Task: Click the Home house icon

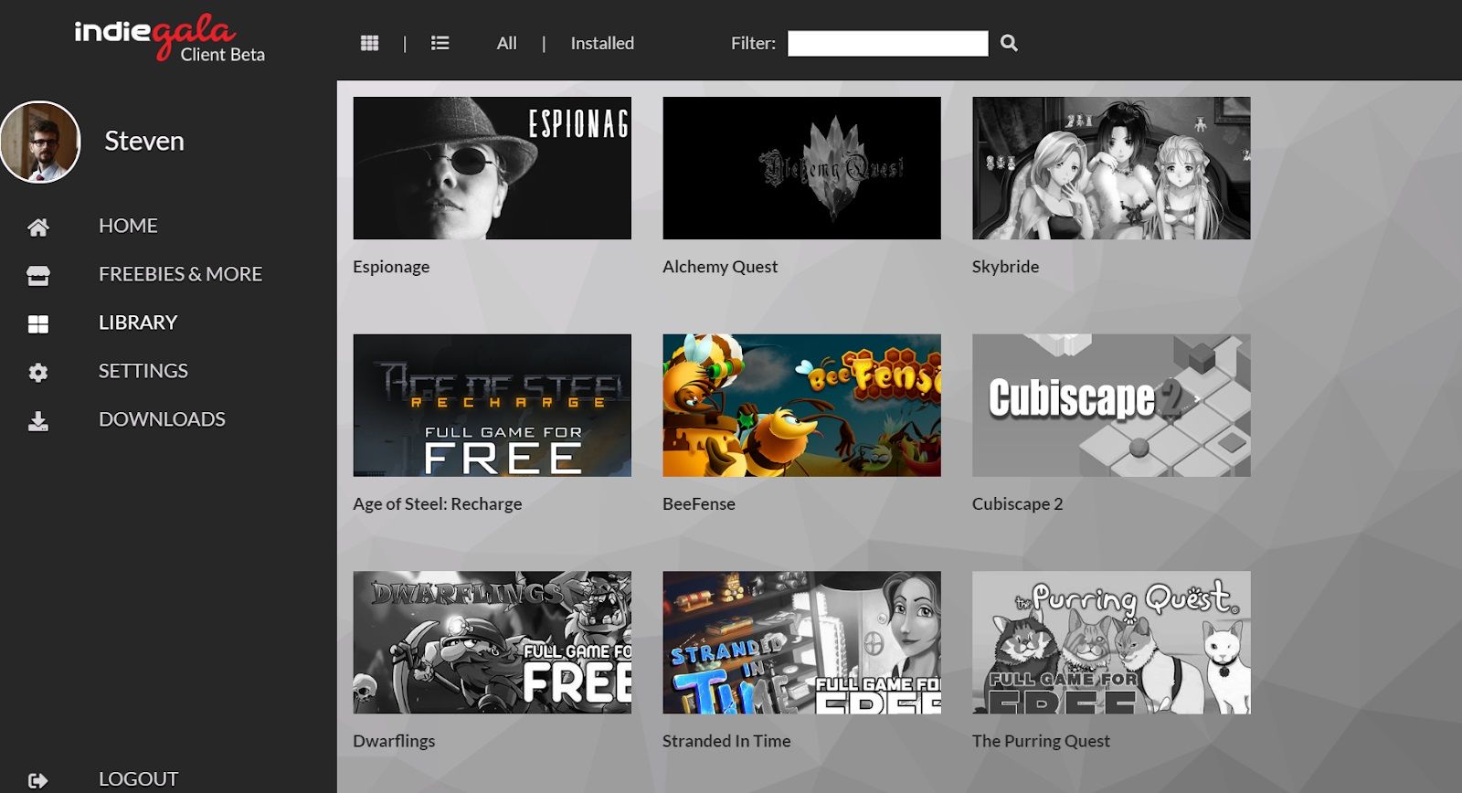Action: [38, 227]
